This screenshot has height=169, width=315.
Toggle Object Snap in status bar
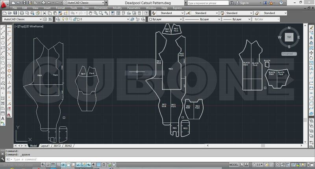click(x=68, y=165)
